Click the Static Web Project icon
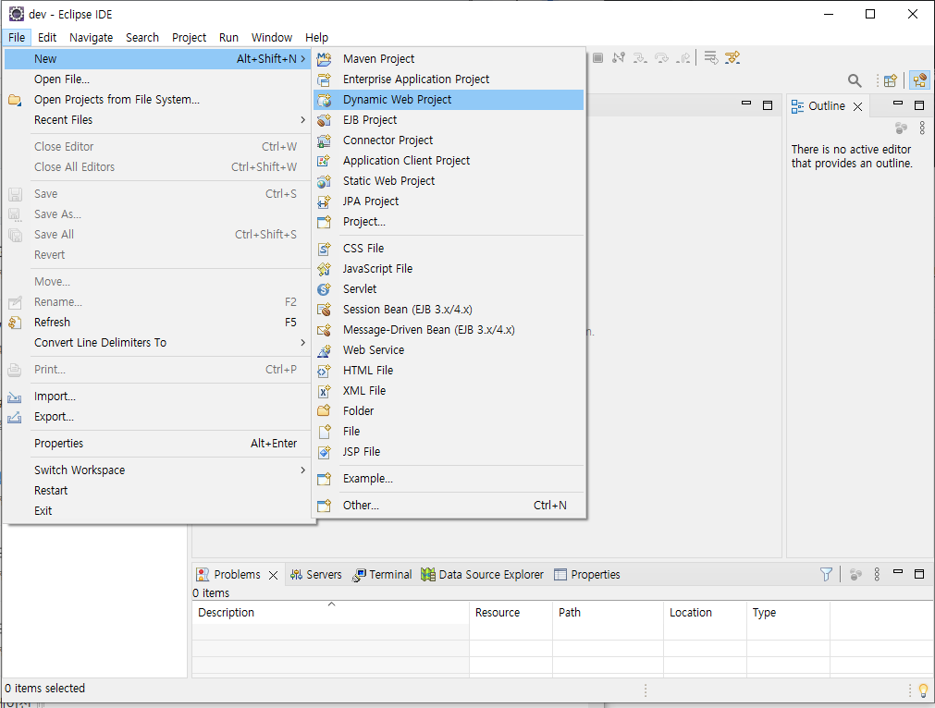This screenshot has height=708, width=935. (x=324, y=181)
